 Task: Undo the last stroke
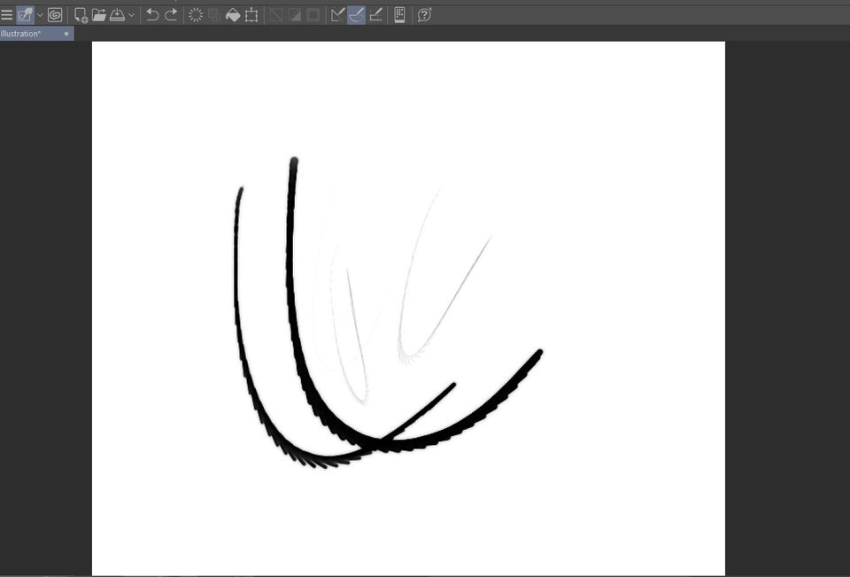[151, 14]
